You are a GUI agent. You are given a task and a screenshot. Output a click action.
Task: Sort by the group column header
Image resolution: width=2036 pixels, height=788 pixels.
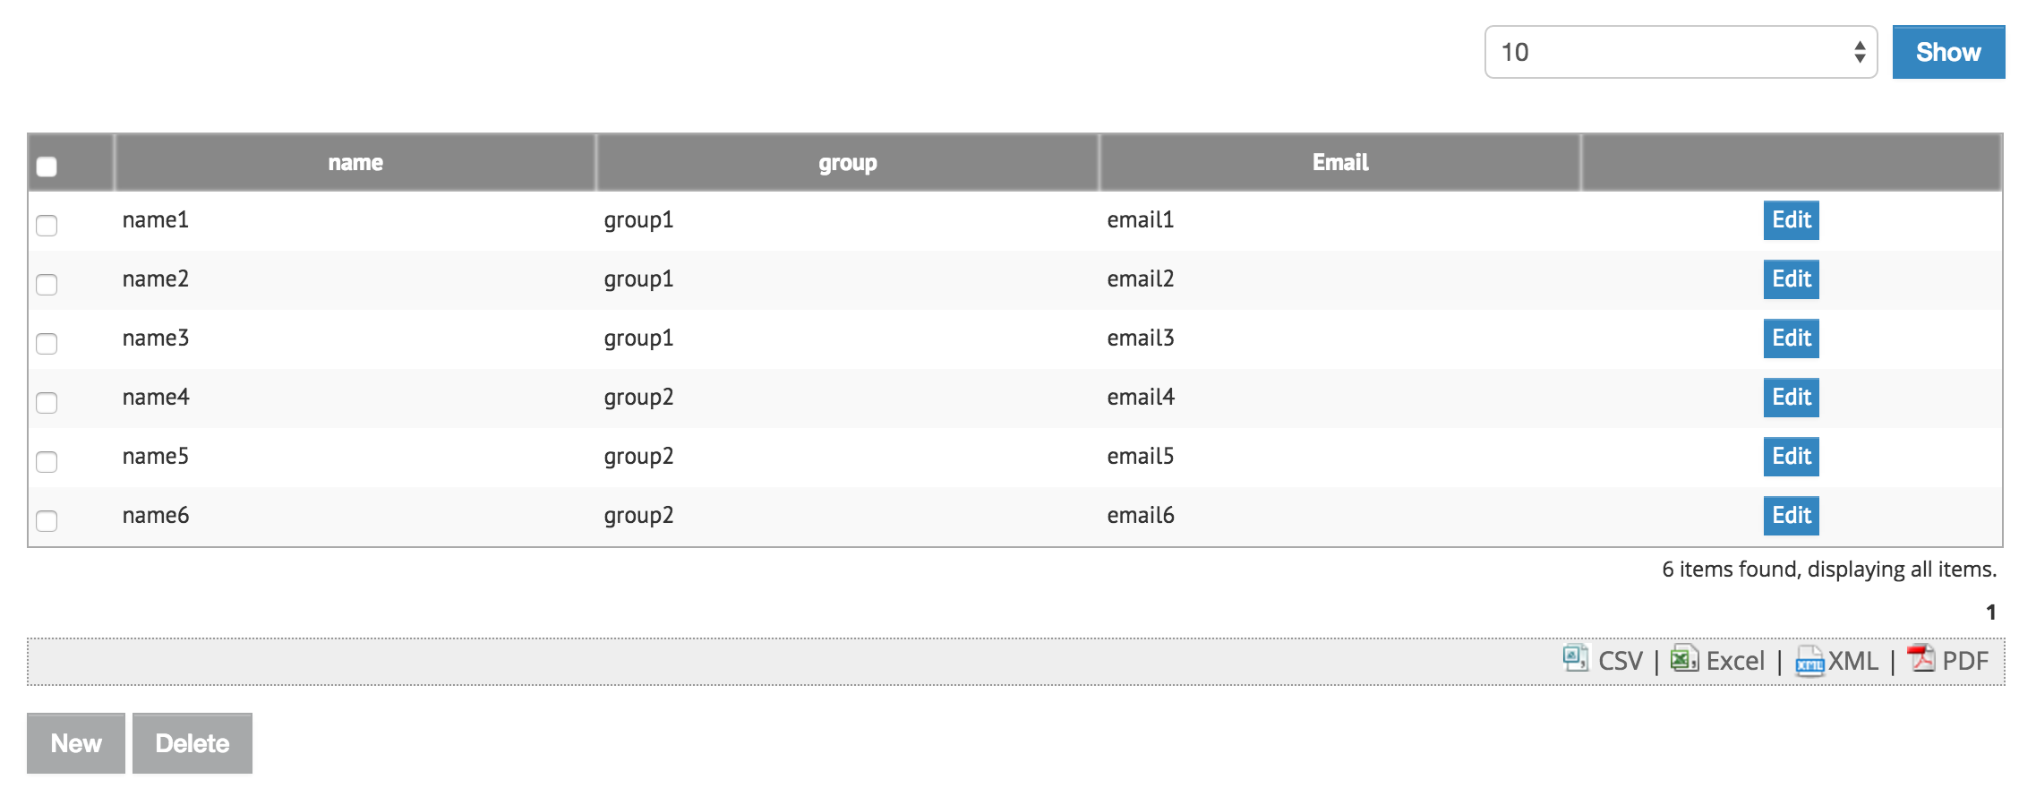[x=847, y=163]
